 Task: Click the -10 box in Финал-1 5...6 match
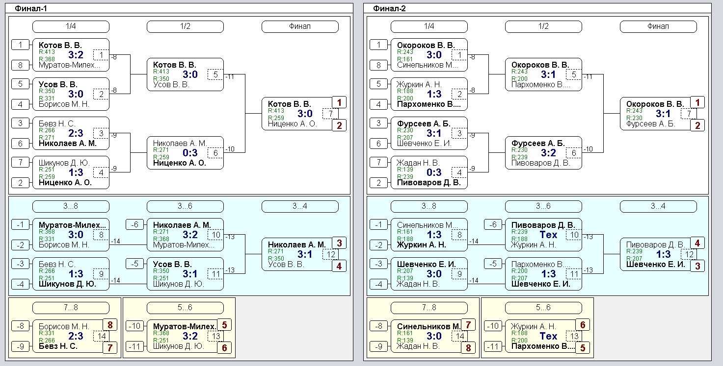[x=135, y=326]
